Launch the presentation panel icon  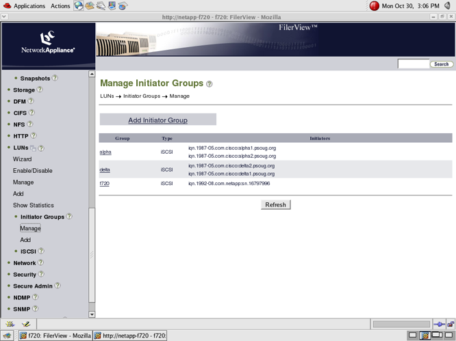[x=112, y=5]
